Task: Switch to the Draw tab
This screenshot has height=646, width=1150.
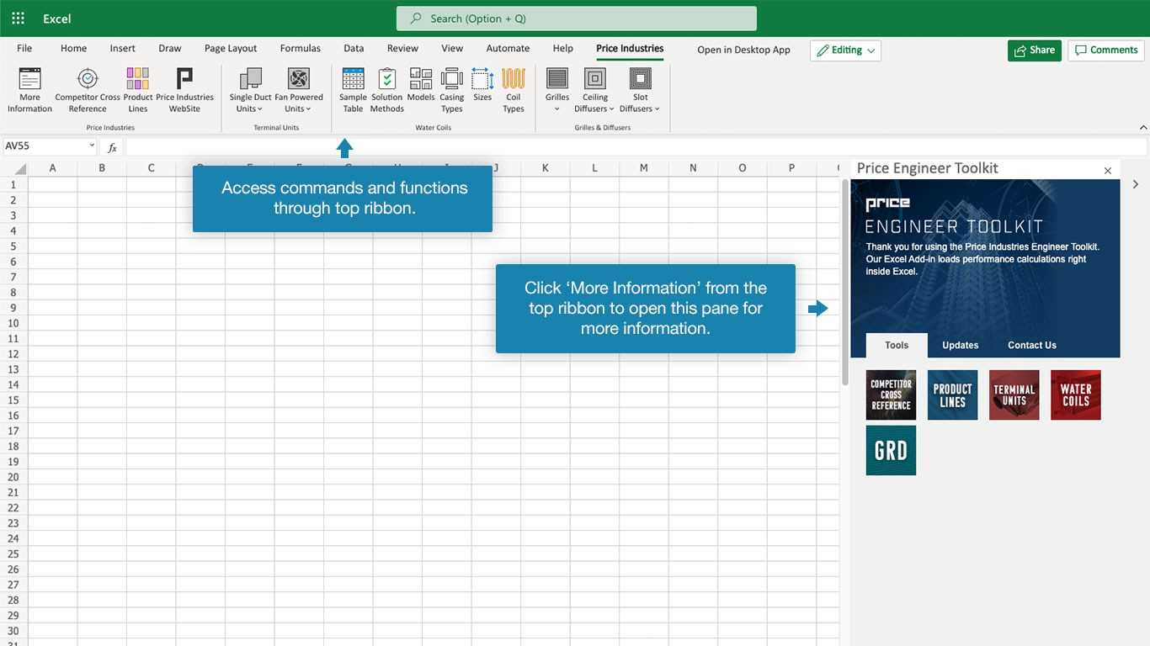Action: coord(170,49)
